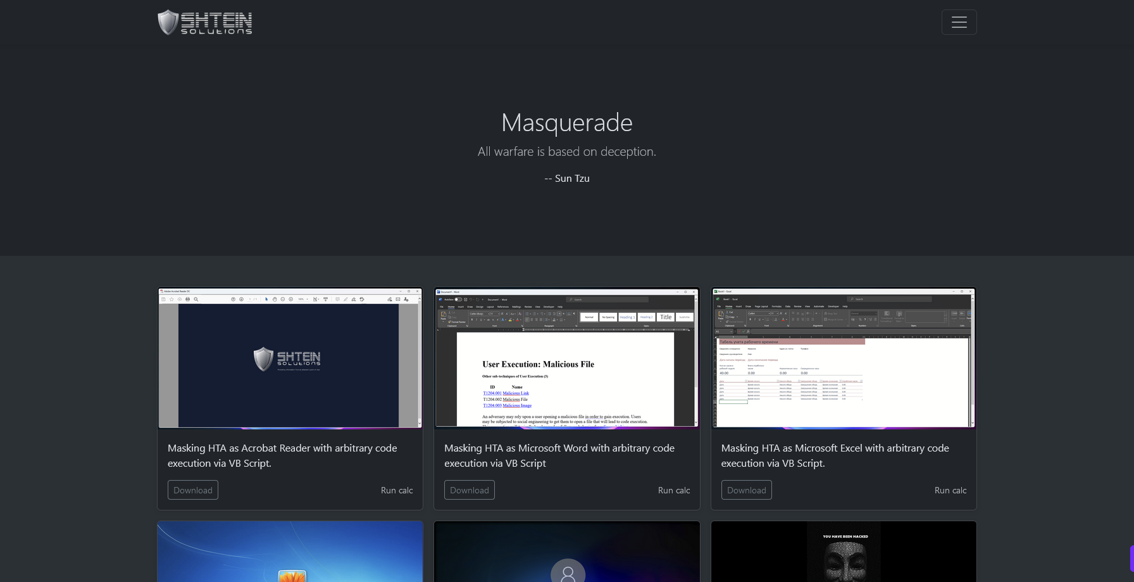Click the Acrobat Reader card description text
Screen dimensions: 1134x582
tap(283, 455)
